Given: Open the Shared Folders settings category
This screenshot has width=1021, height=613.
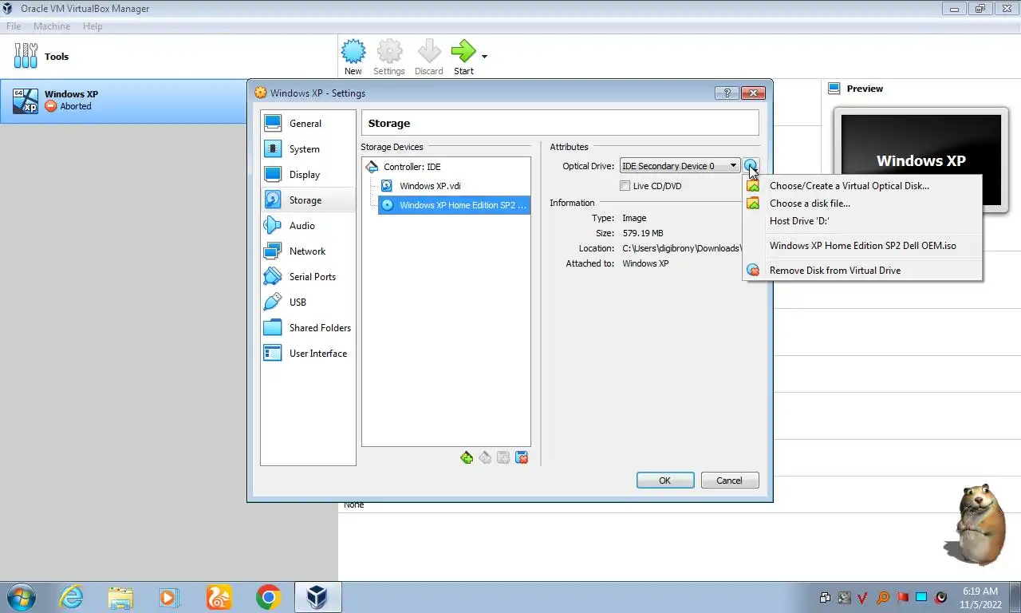Looking at the screenshot, I should (x=308, y=327).
